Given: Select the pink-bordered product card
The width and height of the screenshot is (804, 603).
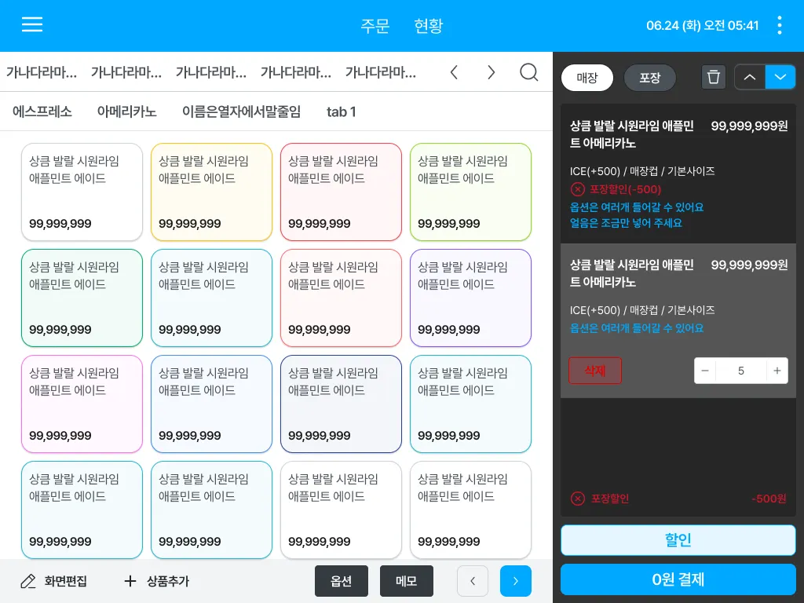Looking at the screenshot, I should pos(82,404).
